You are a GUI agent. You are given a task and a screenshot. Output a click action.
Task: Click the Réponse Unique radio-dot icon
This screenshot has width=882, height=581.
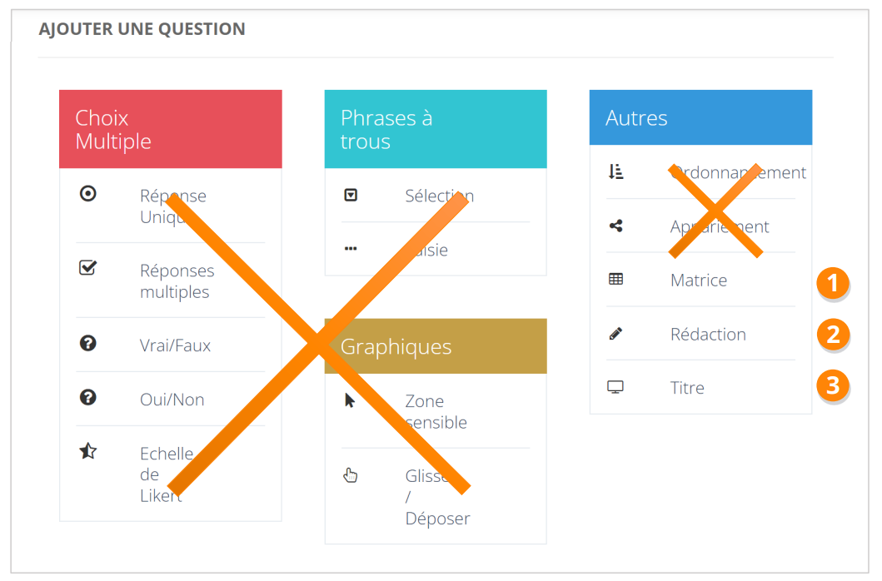[87, 194]
